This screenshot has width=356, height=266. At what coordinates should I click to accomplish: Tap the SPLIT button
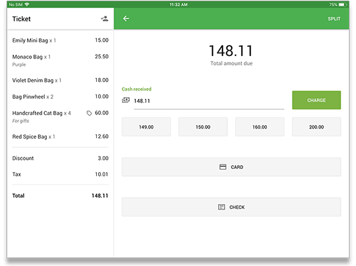pos(334,19)
